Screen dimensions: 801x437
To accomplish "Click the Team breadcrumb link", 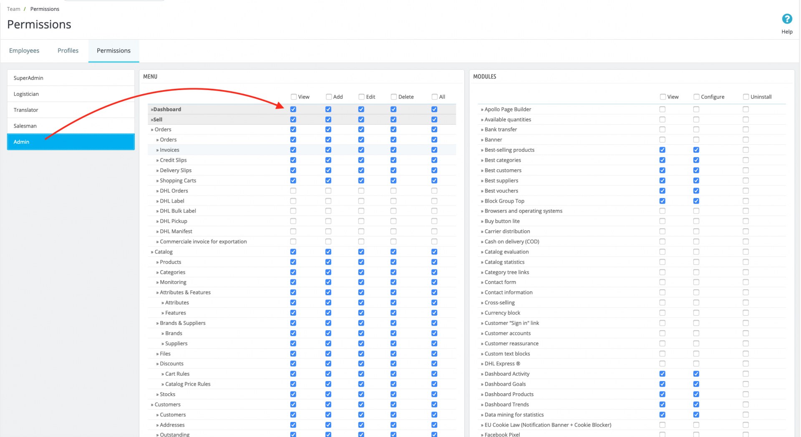I will coord(13,9).
